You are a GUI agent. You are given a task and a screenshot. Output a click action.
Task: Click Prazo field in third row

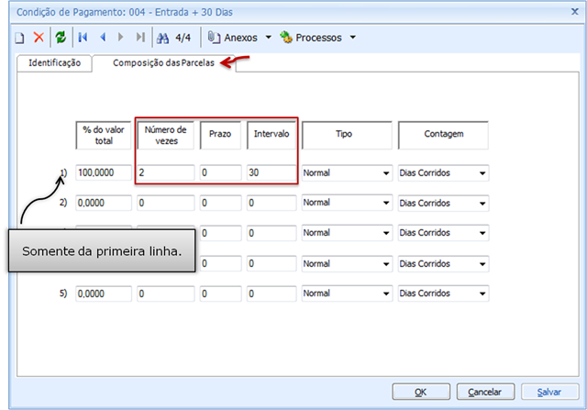[220, 233]
